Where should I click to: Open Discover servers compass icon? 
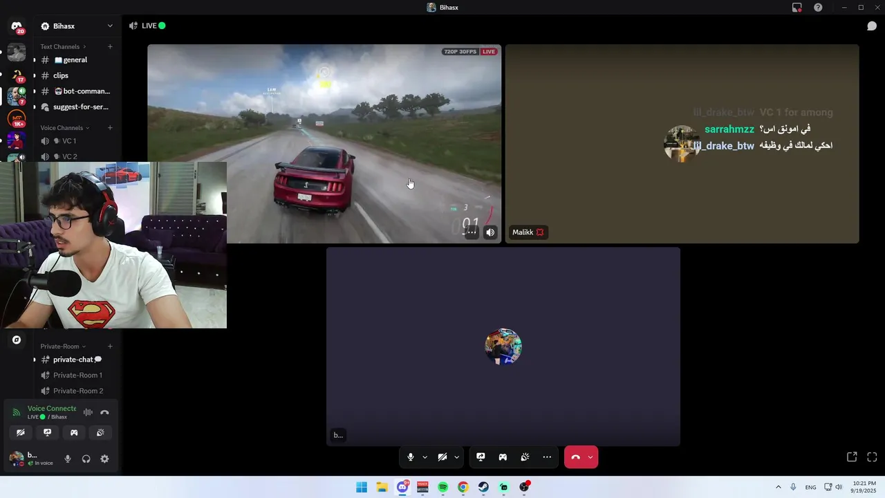[17, 340]
